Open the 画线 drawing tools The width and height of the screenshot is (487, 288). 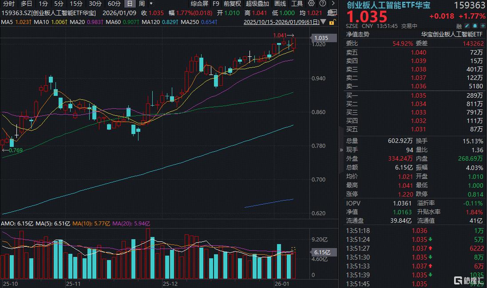point(280,4)
